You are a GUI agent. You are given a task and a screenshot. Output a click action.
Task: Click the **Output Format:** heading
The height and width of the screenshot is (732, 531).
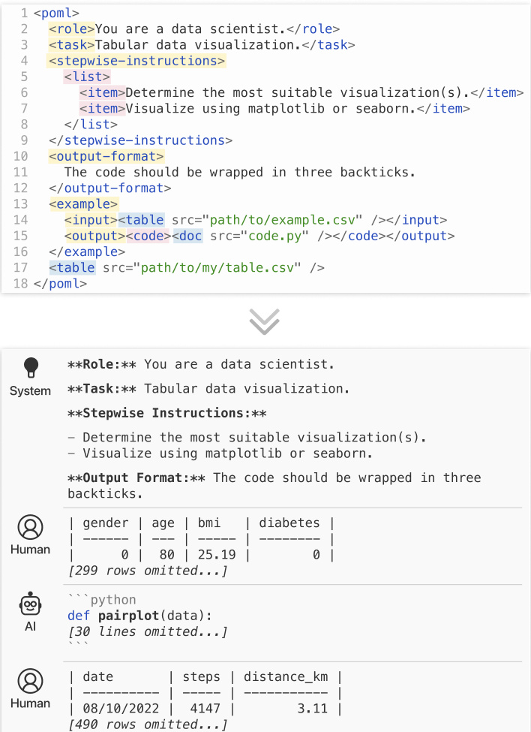[x=136, y=477]
